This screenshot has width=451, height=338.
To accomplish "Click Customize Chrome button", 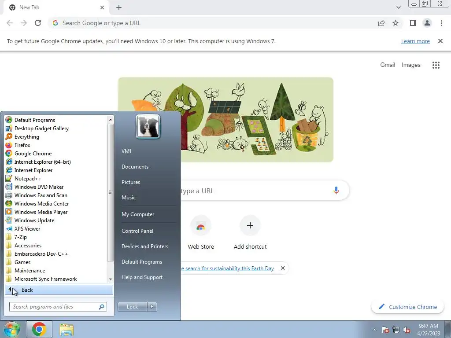I will point(408,307).
